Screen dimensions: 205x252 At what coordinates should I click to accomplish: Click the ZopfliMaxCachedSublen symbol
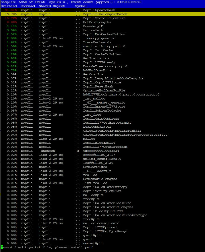coord(104,34)
